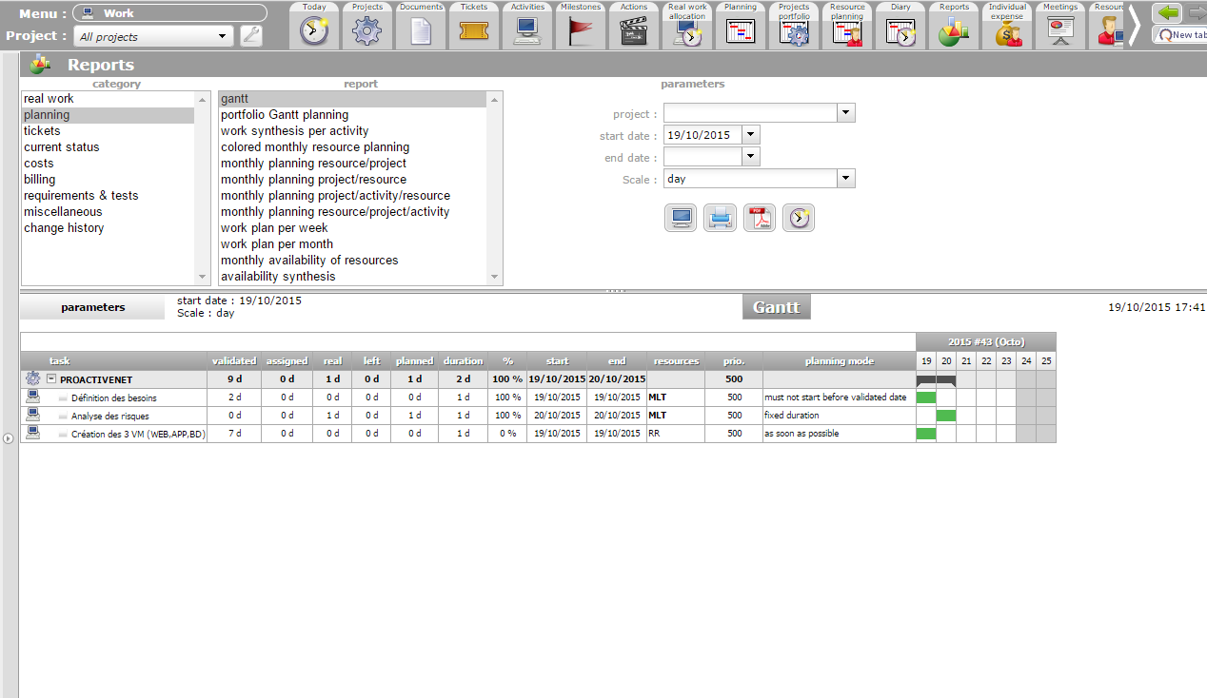Select work plan per week report
Screen dimensions: 1207x698
(352, 228)
